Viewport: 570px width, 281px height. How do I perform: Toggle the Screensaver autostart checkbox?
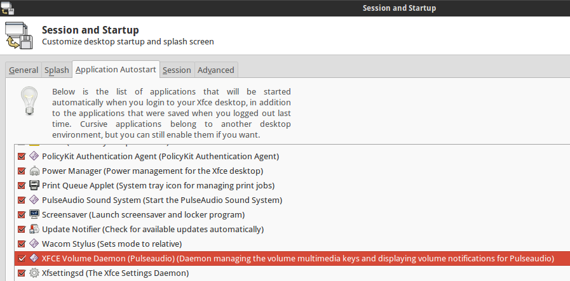[22, 214]
